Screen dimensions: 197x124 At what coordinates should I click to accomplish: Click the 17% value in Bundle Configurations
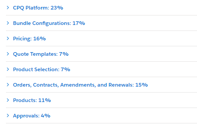coord(79,23)
